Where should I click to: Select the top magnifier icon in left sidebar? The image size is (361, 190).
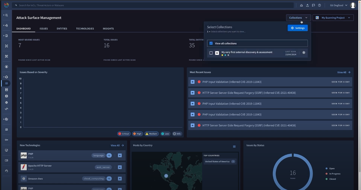point(6,15)
